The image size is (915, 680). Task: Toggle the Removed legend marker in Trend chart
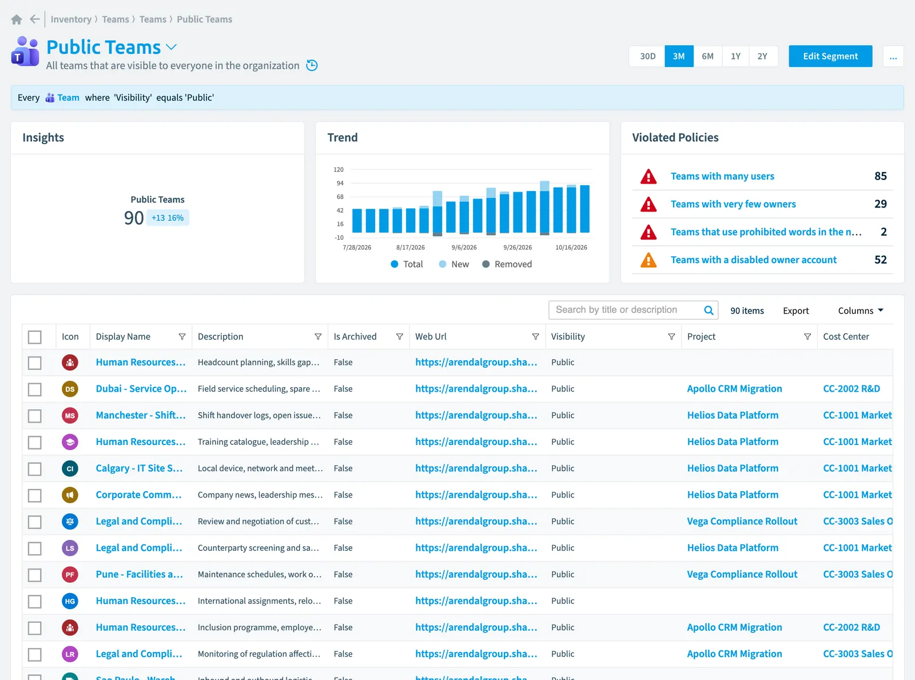coord(486,264)
